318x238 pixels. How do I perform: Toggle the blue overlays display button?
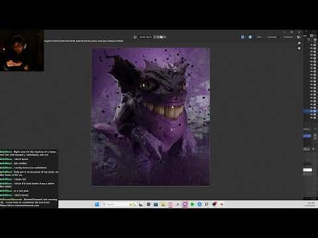click(250, 37)
